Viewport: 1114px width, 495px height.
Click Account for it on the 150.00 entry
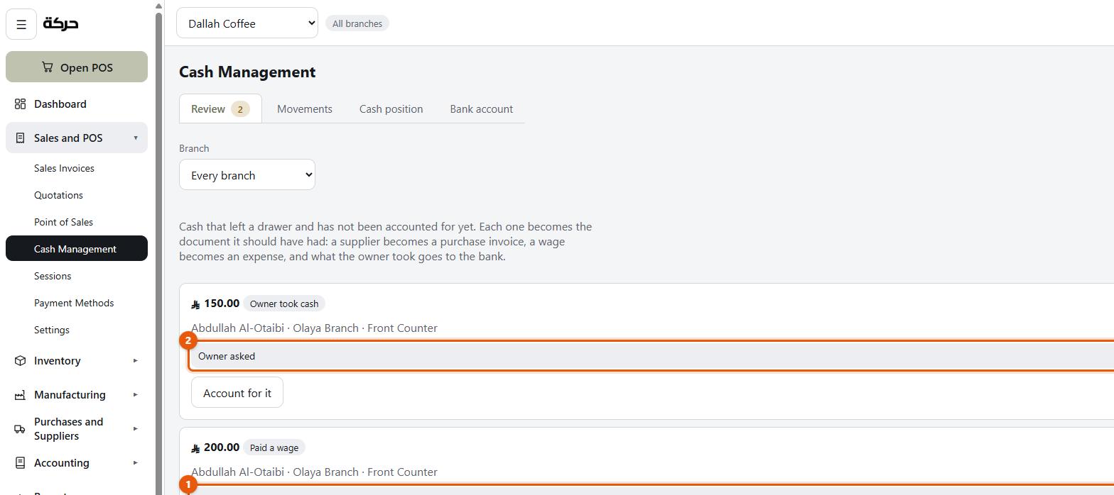pyautogui.click(x=237, y=392)
